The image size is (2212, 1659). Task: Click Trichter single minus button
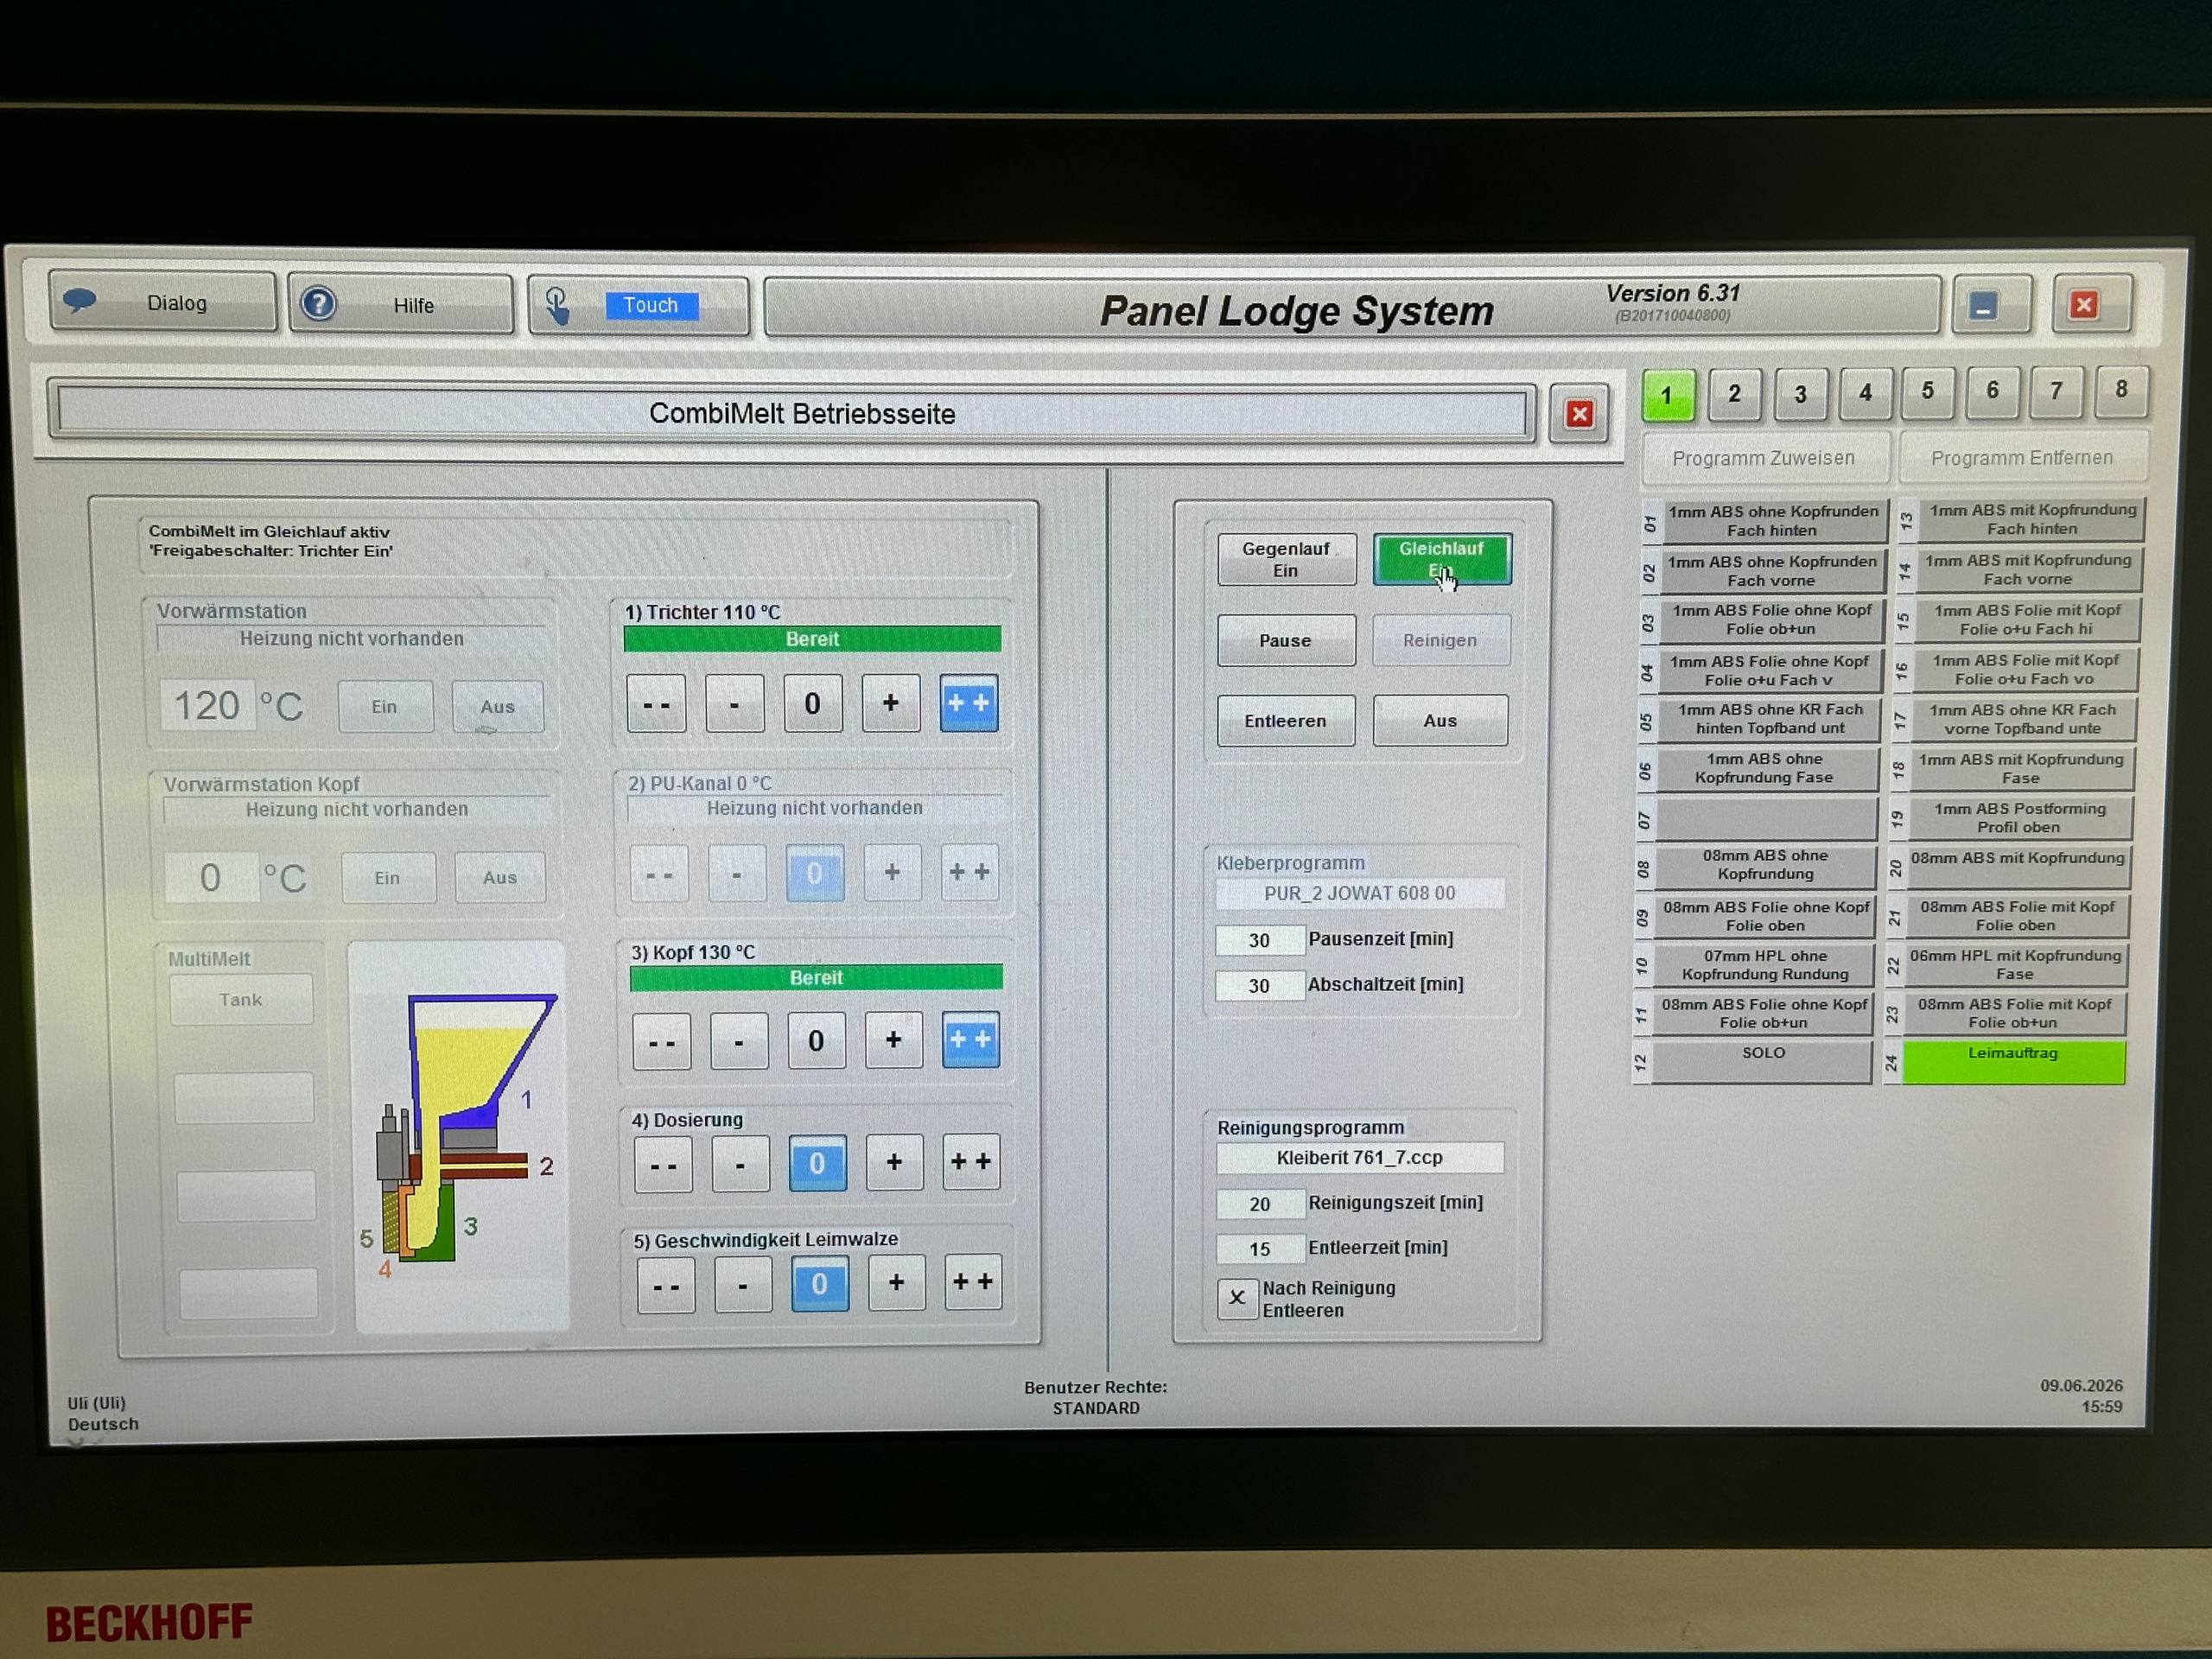[734, 704]
